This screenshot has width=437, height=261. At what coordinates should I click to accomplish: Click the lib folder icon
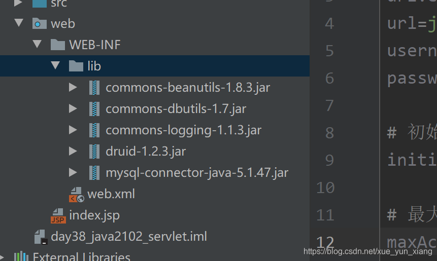tap(76, 66)
